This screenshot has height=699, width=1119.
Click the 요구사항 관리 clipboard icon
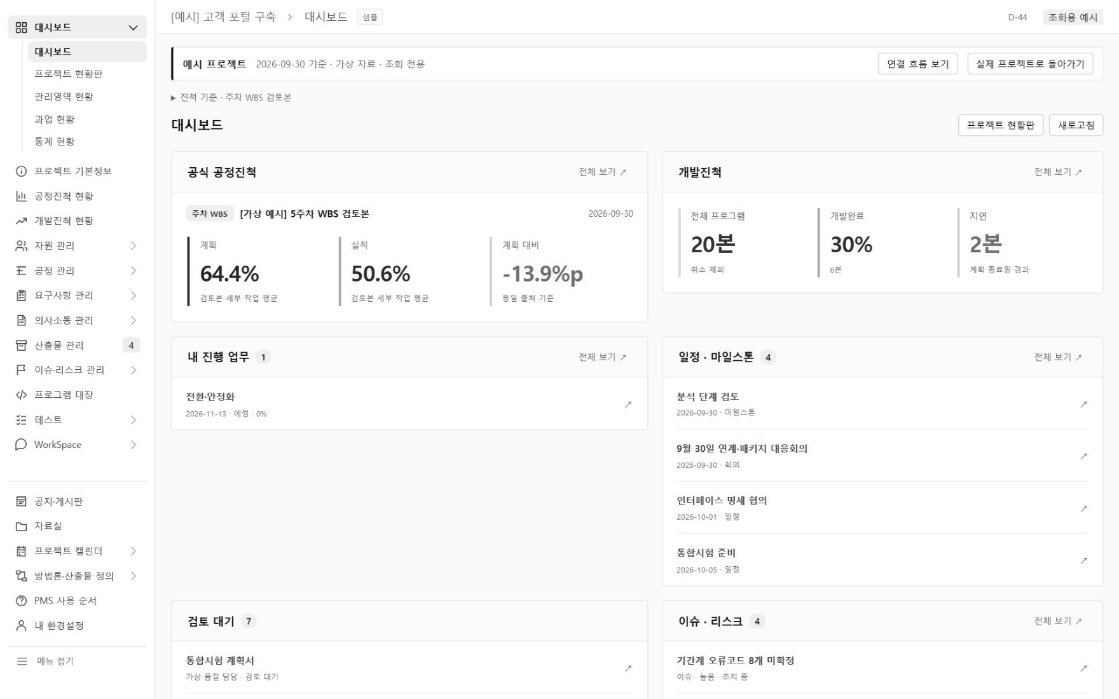click(22, 295)
